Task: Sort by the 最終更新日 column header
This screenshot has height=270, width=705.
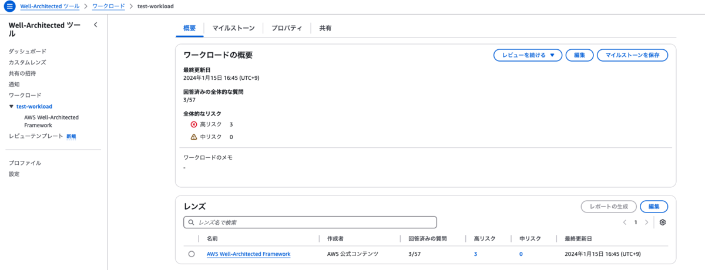Action: [578, 239]
